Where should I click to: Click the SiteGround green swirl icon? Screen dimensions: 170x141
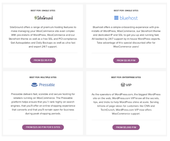click(x=35, y=18)
